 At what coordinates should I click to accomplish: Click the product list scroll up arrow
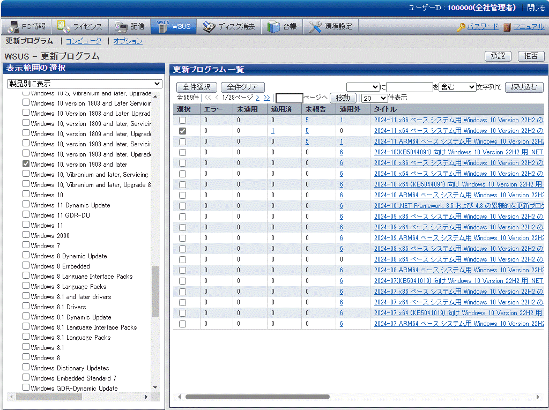155,96
